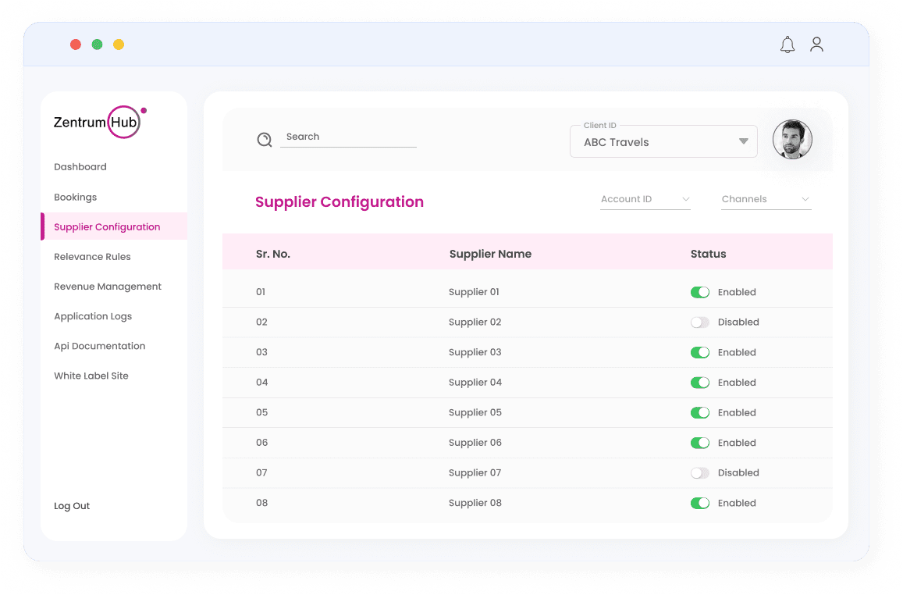Expand the Account ID dropdown
The width and height of the screenshot is (903, 595).
(645, 199)
